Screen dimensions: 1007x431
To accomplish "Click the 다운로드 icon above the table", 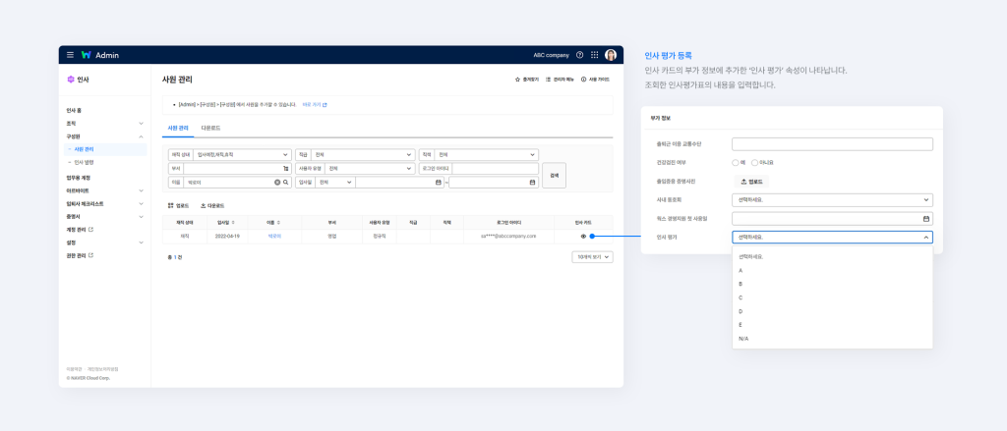I will coord(203,206).
